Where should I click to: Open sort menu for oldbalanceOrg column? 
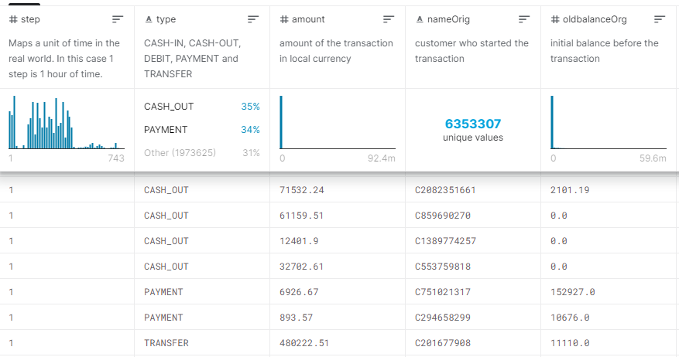point(660,19)
